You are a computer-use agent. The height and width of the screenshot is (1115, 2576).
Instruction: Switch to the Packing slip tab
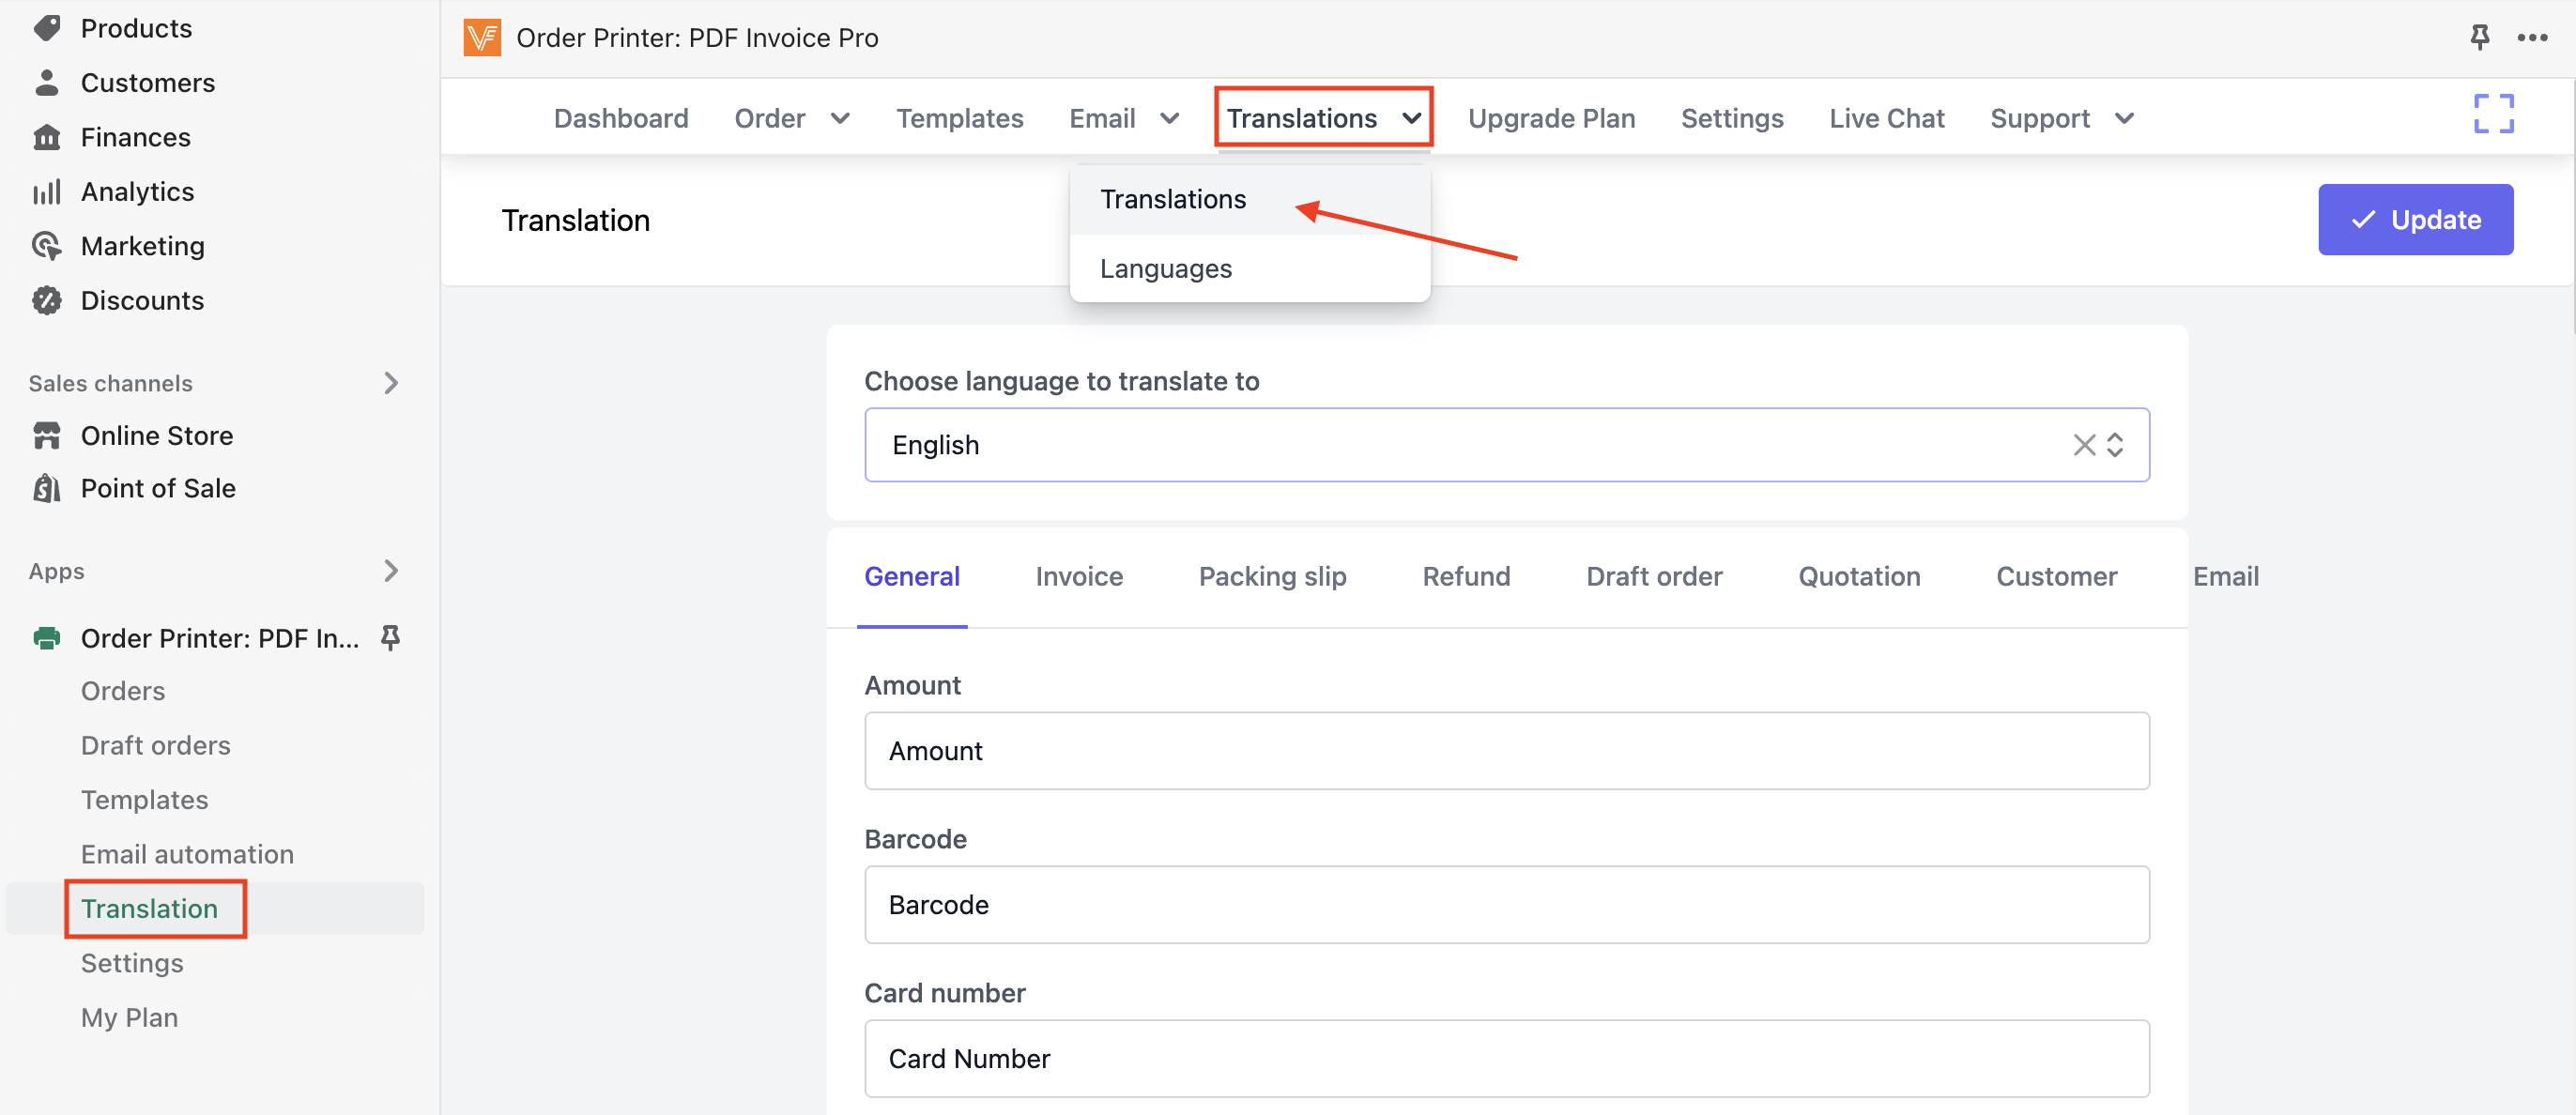pyautogui.click(x=1272, y=577)
